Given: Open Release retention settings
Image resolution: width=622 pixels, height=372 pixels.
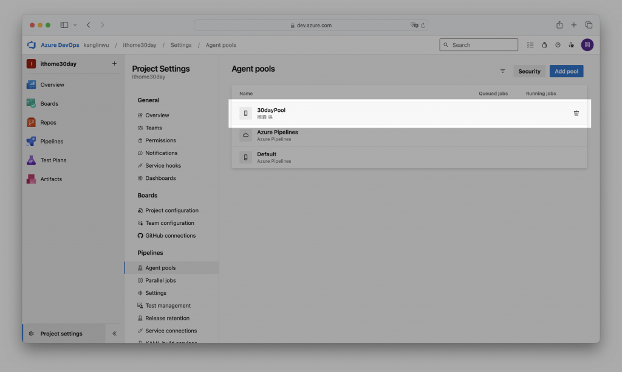Looking at the screenshot, I should (167, 318).
